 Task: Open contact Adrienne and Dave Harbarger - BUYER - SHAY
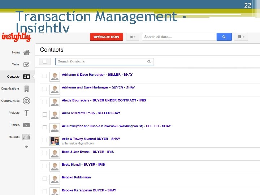(x=98, y=87)
